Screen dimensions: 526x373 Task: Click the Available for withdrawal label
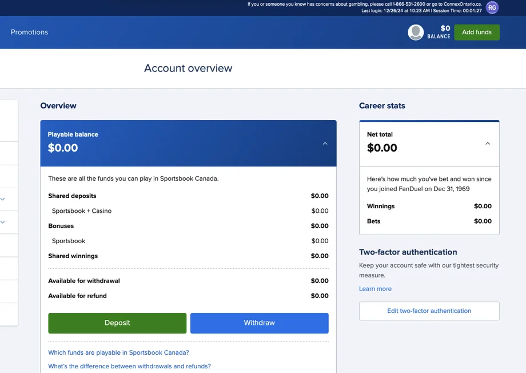coord(84,281)
